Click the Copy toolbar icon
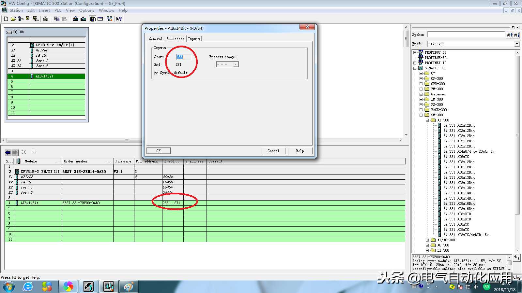The image size is (522, 293). [57, 19]
